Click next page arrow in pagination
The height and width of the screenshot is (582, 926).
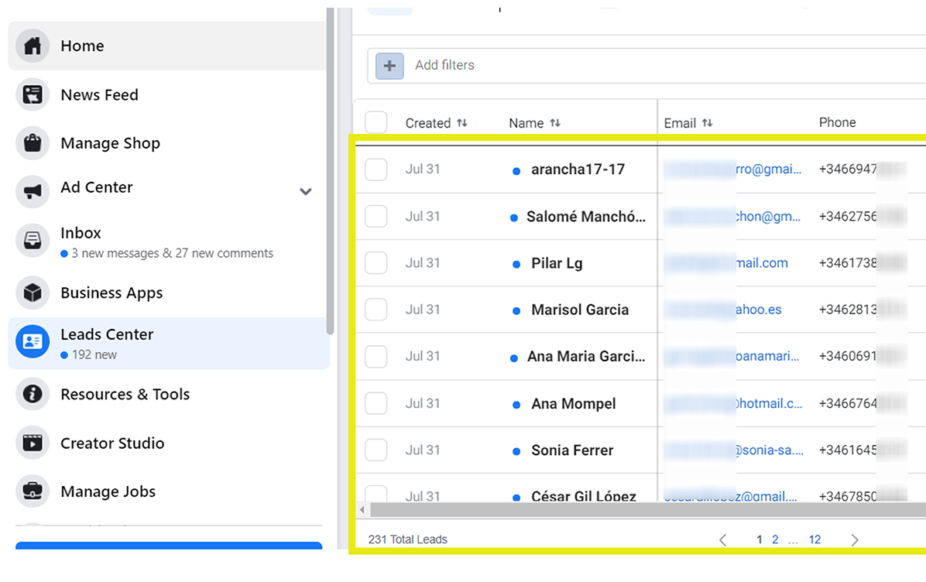click(855, 540)
